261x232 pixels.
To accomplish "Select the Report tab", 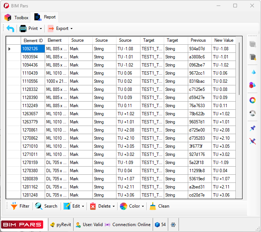I will click(x=45, y=17).
